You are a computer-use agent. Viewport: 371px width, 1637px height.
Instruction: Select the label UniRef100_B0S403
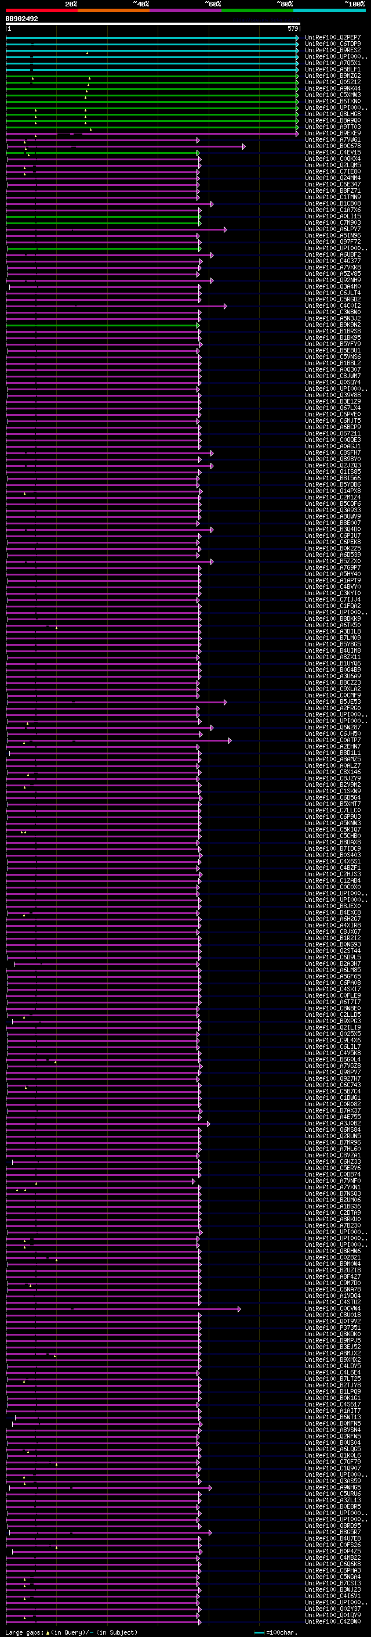coord(332,855)
